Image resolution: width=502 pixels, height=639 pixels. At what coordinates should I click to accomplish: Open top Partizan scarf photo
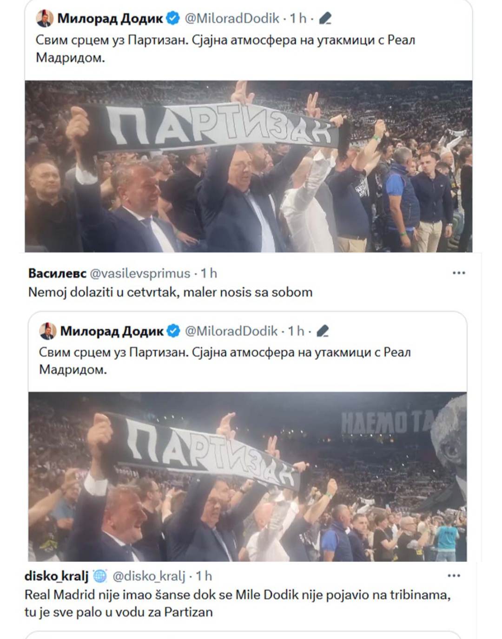click(249, 166)
